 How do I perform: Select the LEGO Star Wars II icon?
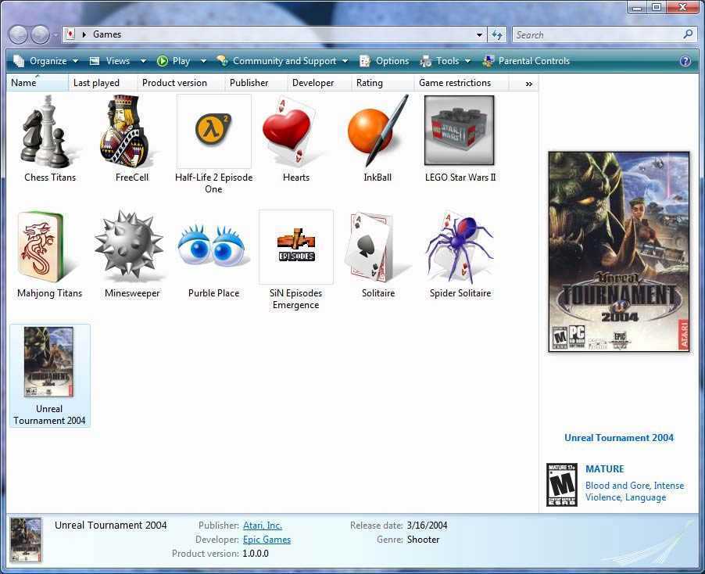(x=459, y=131)
